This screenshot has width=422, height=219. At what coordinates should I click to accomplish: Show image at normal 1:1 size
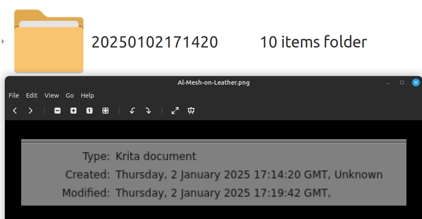click(x=90, y=111)
